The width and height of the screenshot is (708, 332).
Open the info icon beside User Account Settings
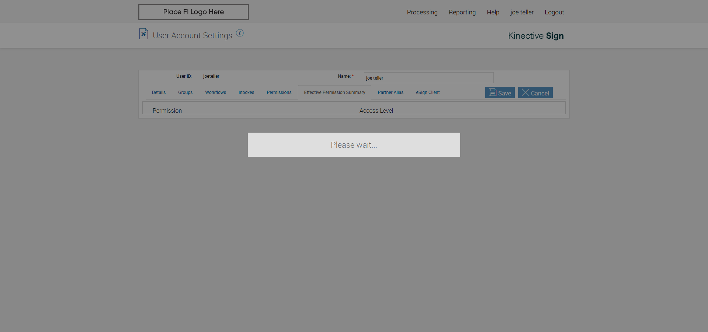[240, 33]
